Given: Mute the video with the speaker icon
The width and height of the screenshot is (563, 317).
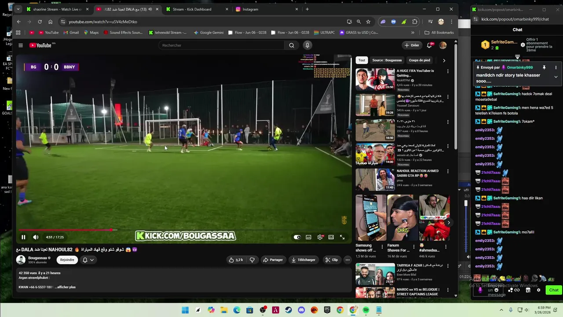Looking at the screenshot, I should [x=36, y=237].
